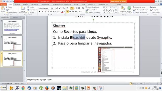Open the font name Calibri (Cuerpo) dropdown
162x91 pixels.
click(x=50, y=8)
